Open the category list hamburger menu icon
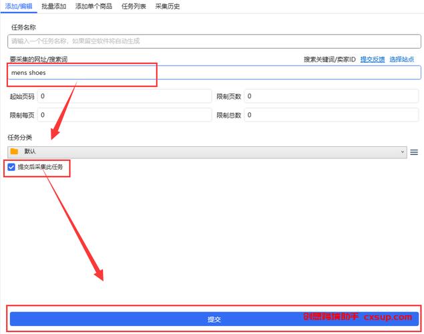The height and width of the screenshot is (334, 424). click(414, 152)
